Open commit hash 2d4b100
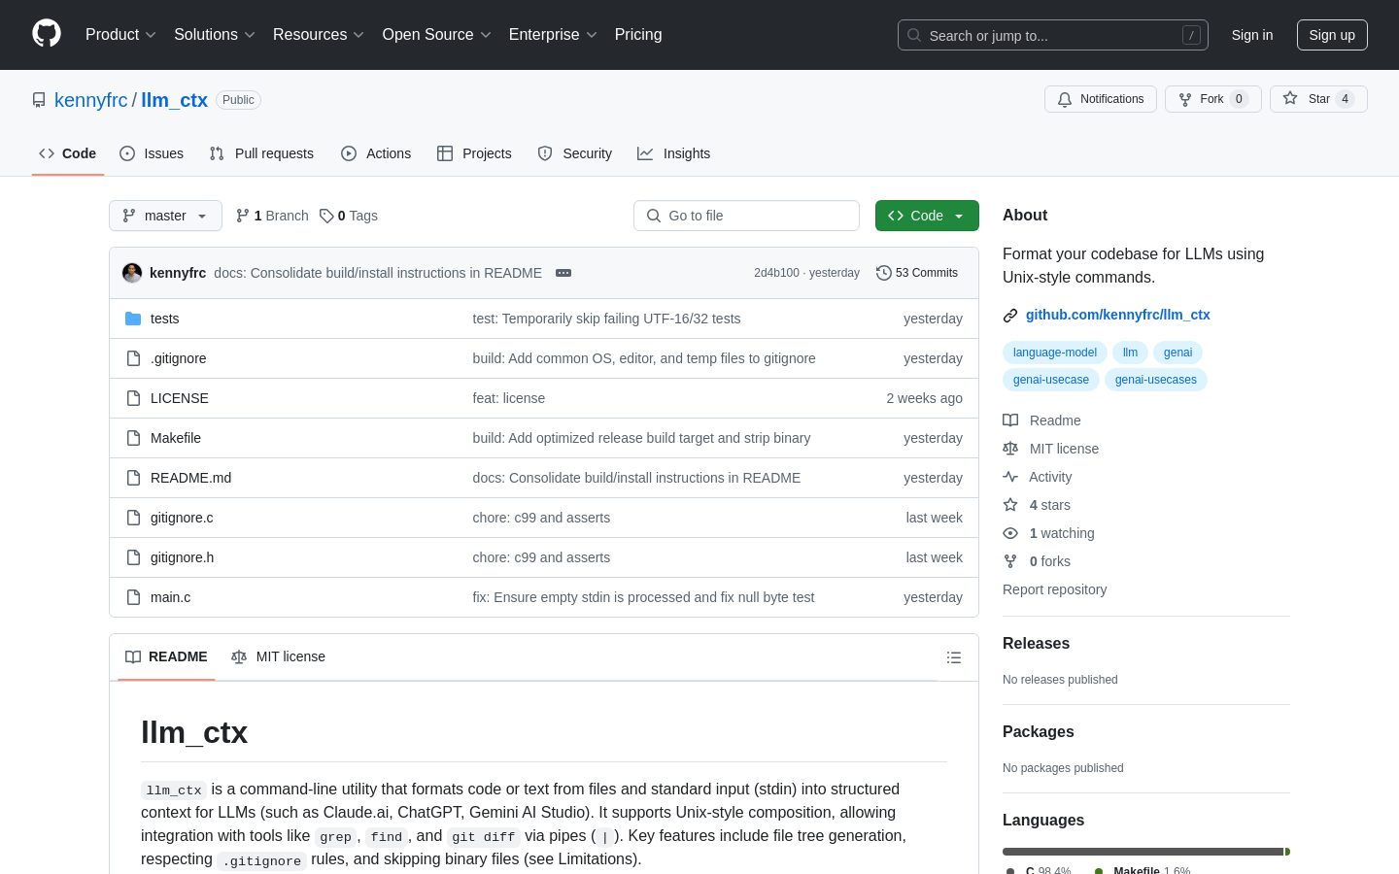The width and height of the screenshot is (1399, 874). (x=776, y=273)
